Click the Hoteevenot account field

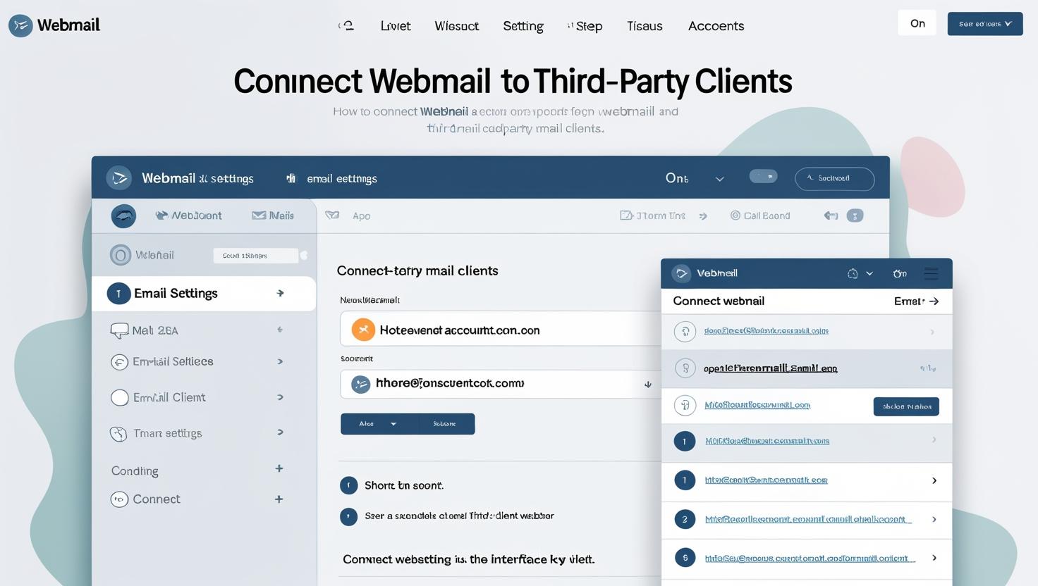[501, 329]
